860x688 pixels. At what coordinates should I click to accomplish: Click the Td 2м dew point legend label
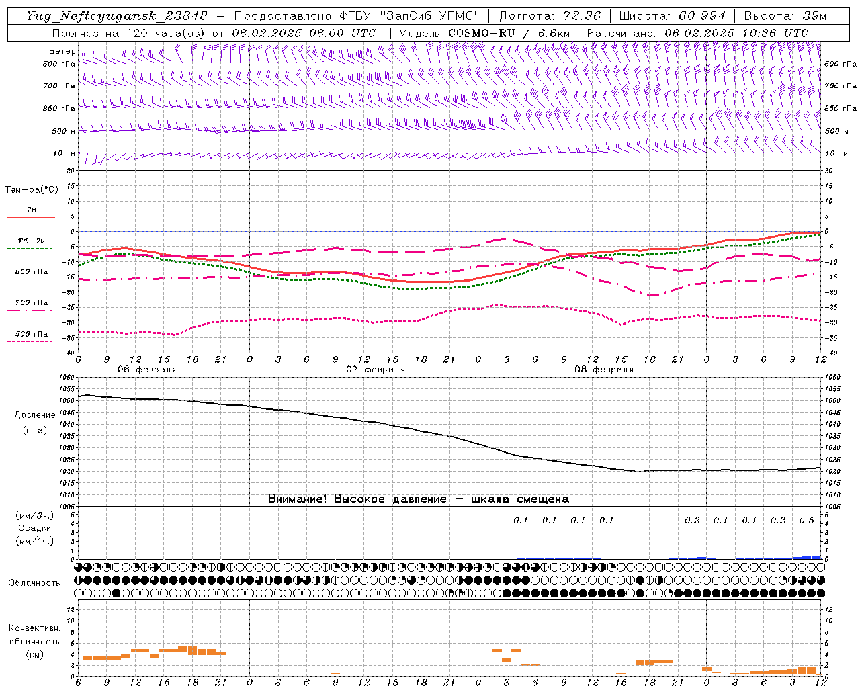tap(31, 241)
